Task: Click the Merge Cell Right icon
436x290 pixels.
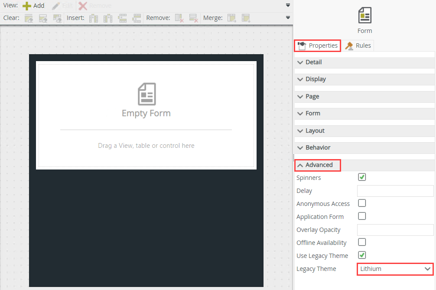Action: pyautogui.click(x=231, y=18)
